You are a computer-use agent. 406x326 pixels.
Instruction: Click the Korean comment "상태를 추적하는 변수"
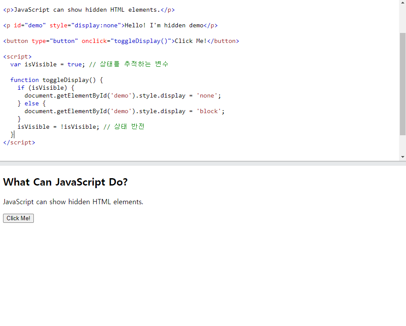(x=134, y=64)
